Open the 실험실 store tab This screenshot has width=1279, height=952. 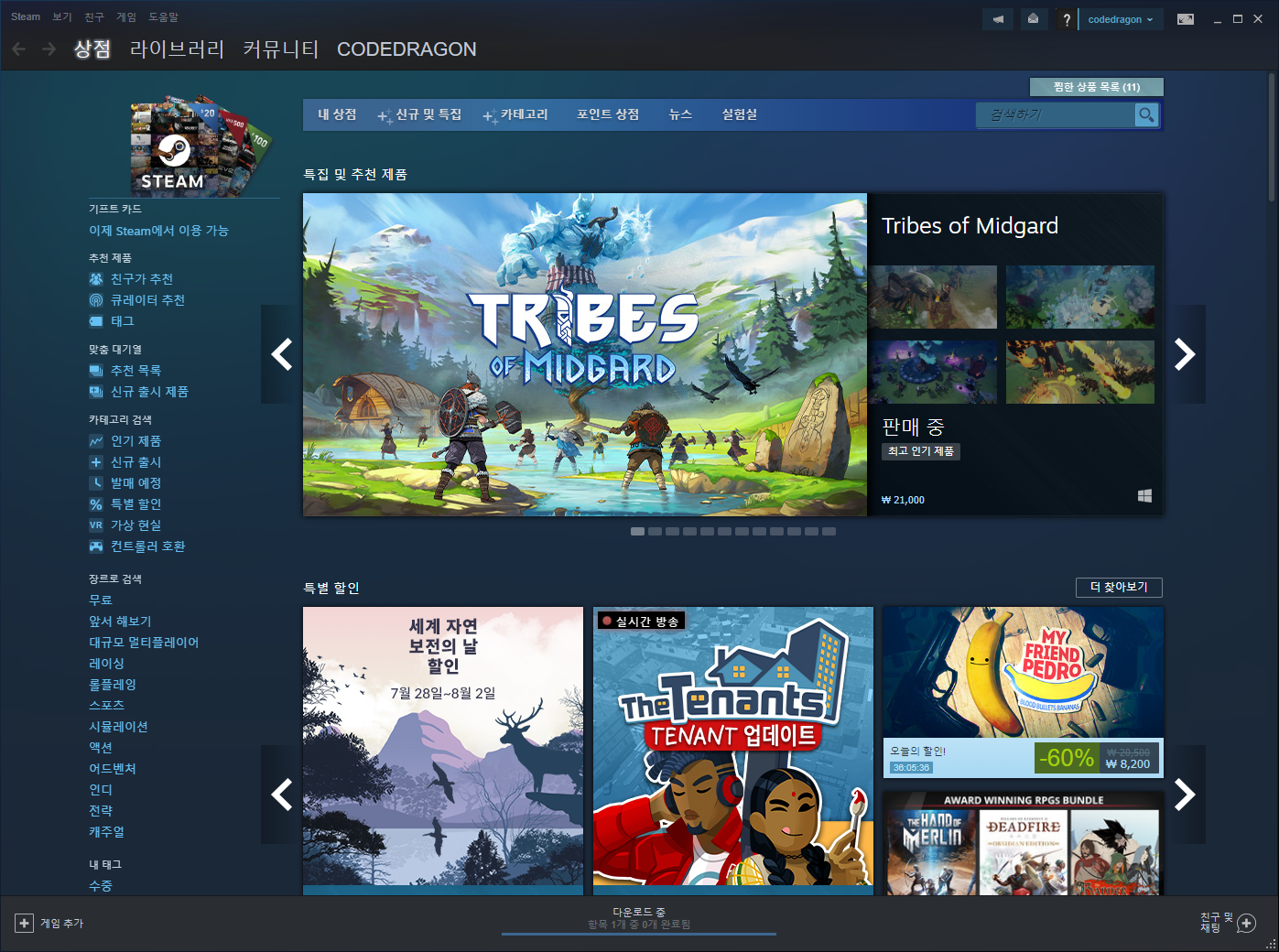point(740,114)
